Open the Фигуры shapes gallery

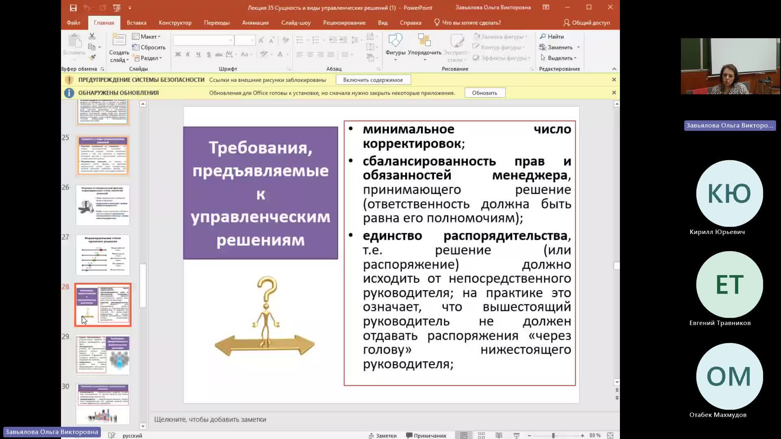pos(395,47)
